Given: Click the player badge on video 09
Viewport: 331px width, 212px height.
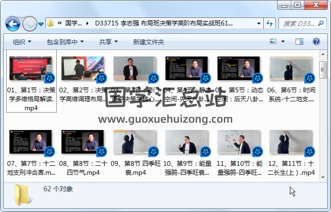Looking at the screenshot, I should [x=154, y=152].
